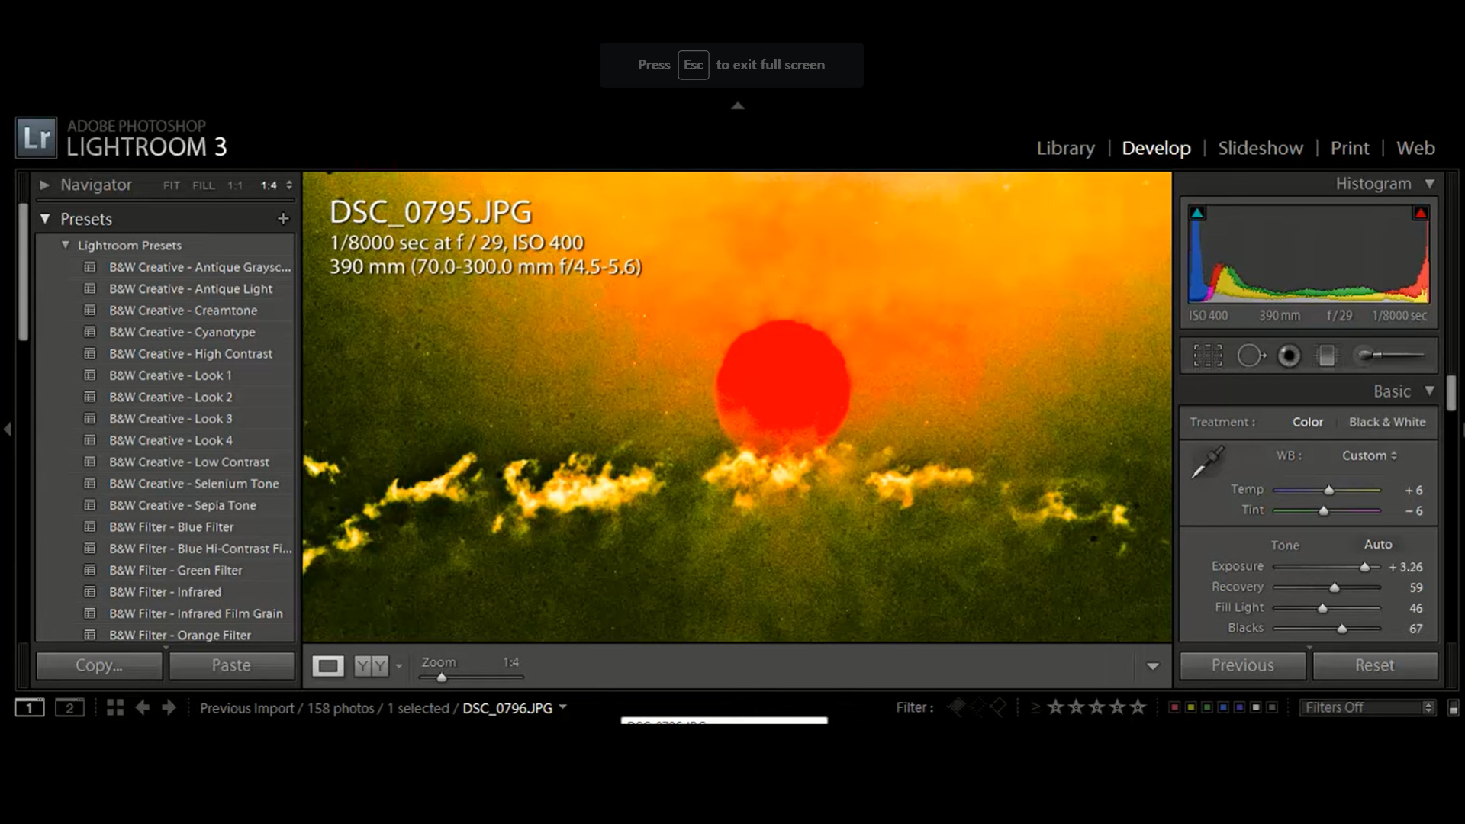Activate the Red Eye Correction tool

click(x=1290, y=356)
